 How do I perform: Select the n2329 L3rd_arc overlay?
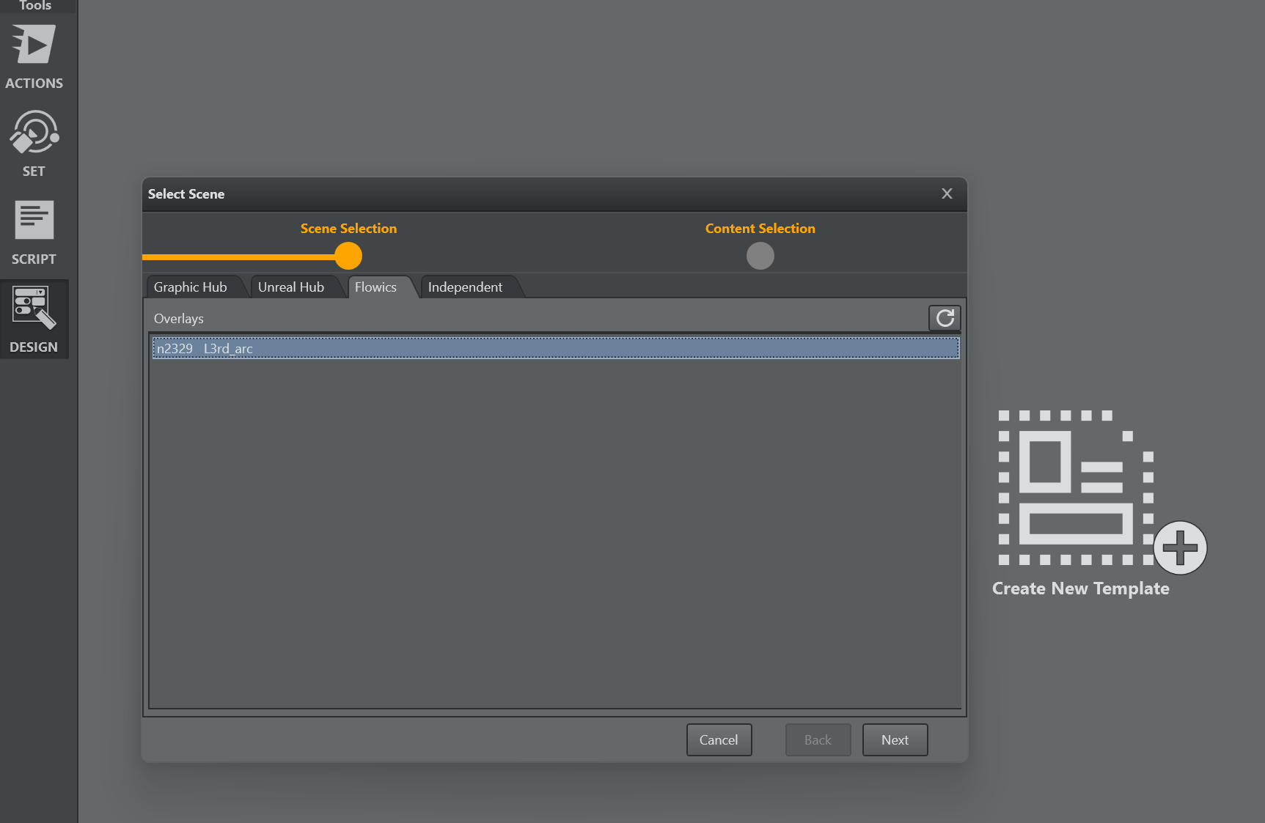coord(555,349)
